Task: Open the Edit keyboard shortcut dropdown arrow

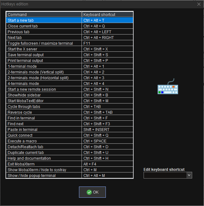Action: (189, 175)
